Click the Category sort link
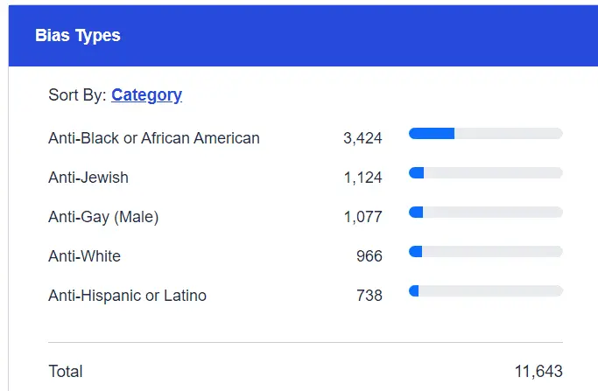 (x=146, y=95)
